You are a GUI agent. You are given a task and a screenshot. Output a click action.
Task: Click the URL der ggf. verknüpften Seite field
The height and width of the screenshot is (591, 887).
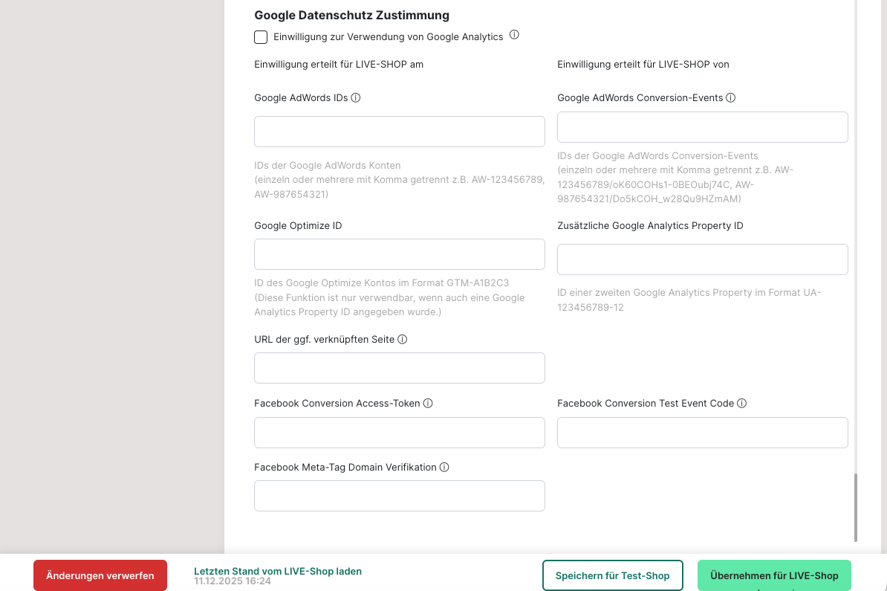pos(400,368)
